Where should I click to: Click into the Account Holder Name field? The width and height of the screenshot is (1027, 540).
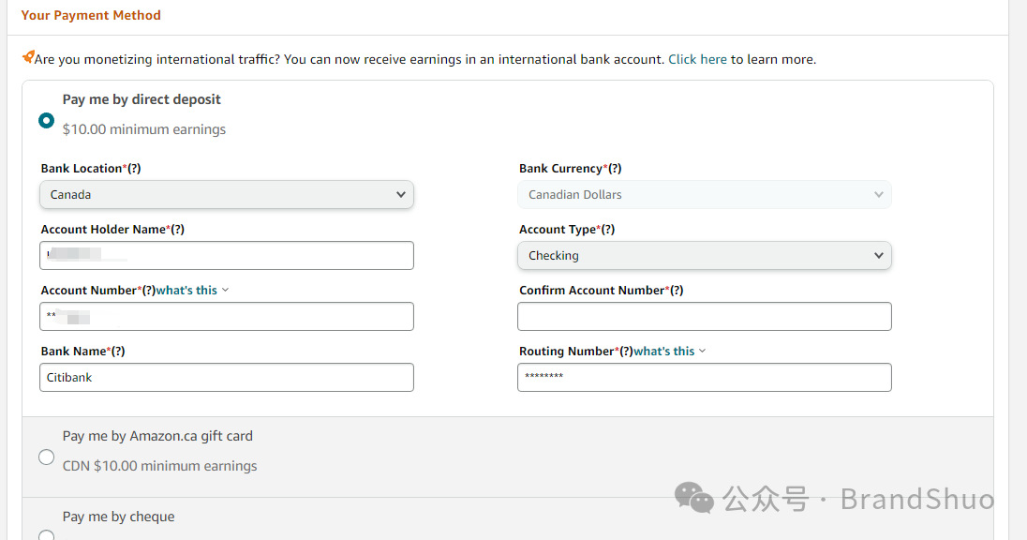[226, 256]
